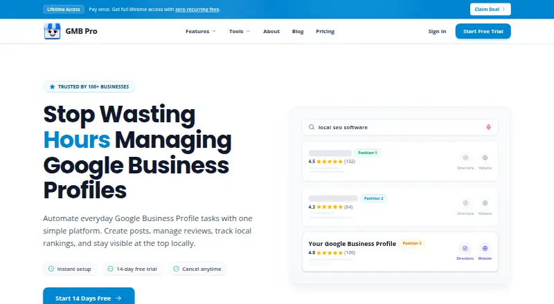Open the Blog page
The width and height of the screenshot is (554, 304).
tap(298, 31)
